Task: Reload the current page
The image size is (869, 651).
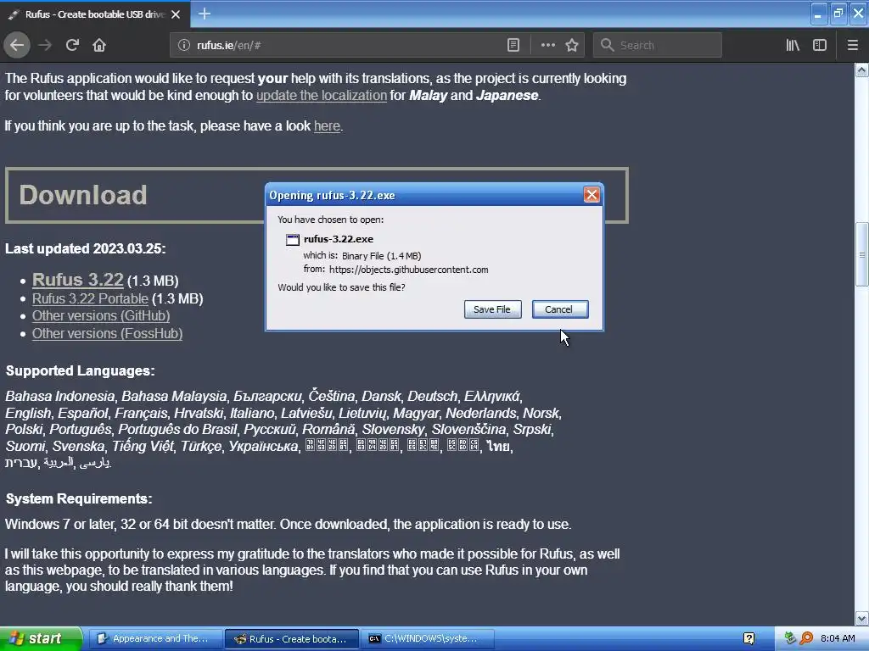Action: click(x=72, y=45)
